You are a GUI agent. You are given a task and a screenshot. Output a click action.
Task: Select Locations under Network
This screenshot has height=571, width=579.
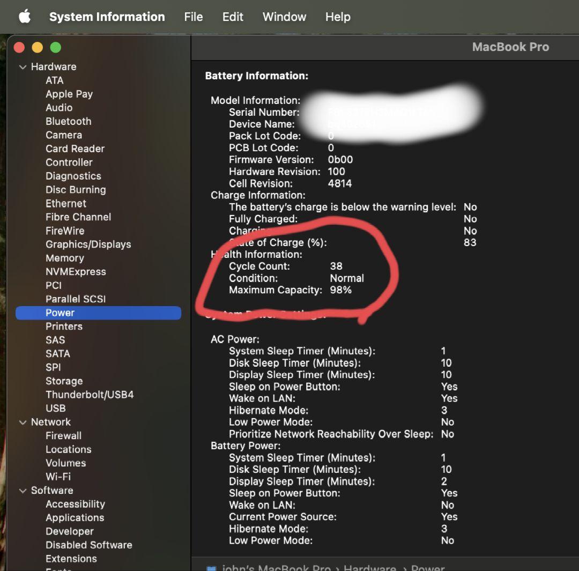pyautogui.click(x=68, y=449)
